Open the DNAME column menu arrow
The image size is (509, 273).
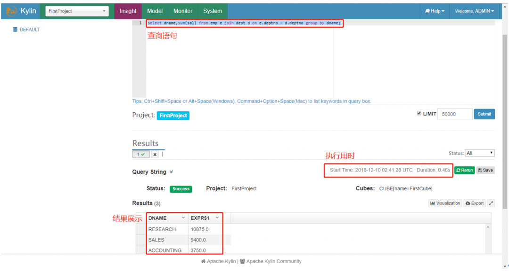pos(183,218)
